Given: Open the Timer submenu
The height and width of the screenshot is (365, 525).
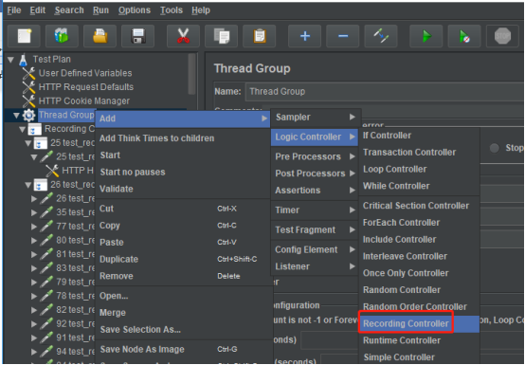Looking at the screenshot, I should click(x=315, y=210).
